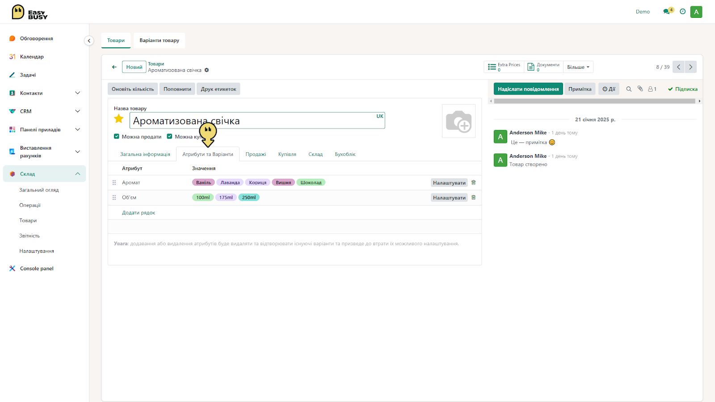Toggle the Можна купити checkbox
Viewport: 715px width, 402px height.
[x=169, y=137]
